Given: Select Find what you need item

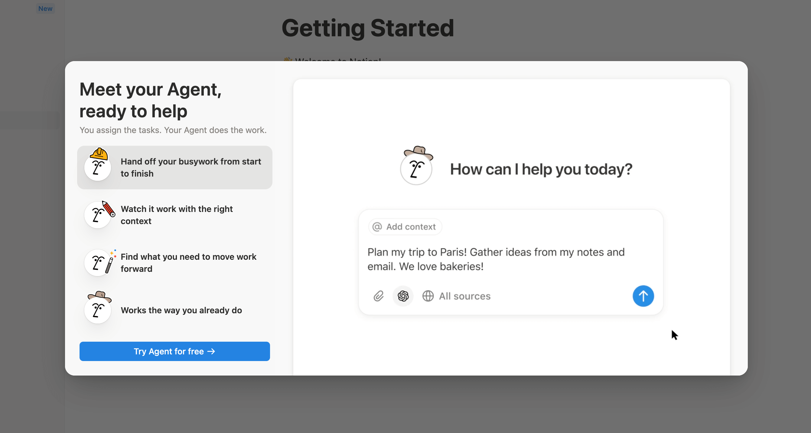Looking at the screenshot, I should (x=188, y=263).
